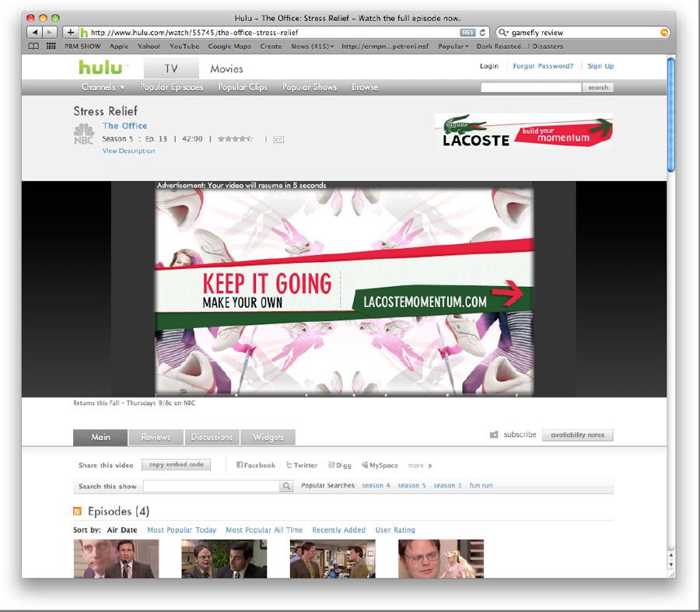Viewport: 700px width, 612px height.
Task: Click View Description link
Action: coord(128,151)
